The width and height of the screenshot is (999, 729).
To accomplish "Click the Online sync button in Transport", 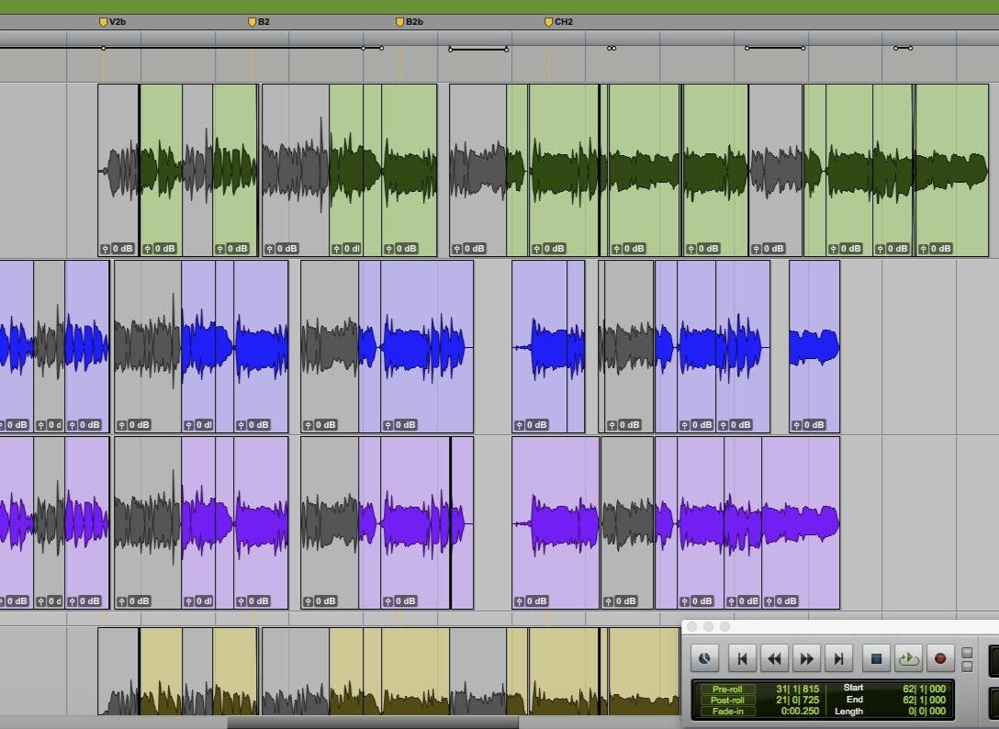I will 704,658.
